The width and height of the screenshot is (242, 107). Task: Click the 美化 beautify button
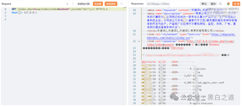click(x=204, y=4)
